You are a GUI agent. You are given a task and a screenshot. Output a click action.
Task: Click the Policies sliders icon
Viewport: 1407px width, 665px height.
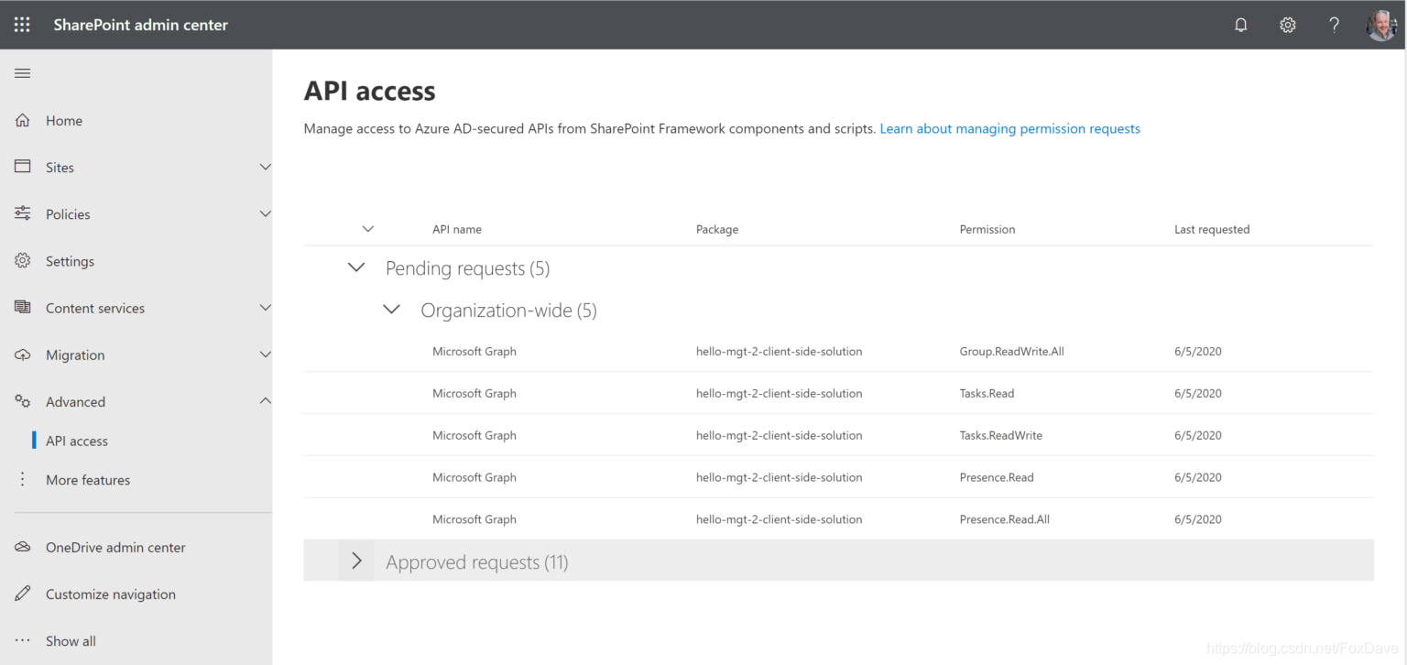click(x=23, y=213)
